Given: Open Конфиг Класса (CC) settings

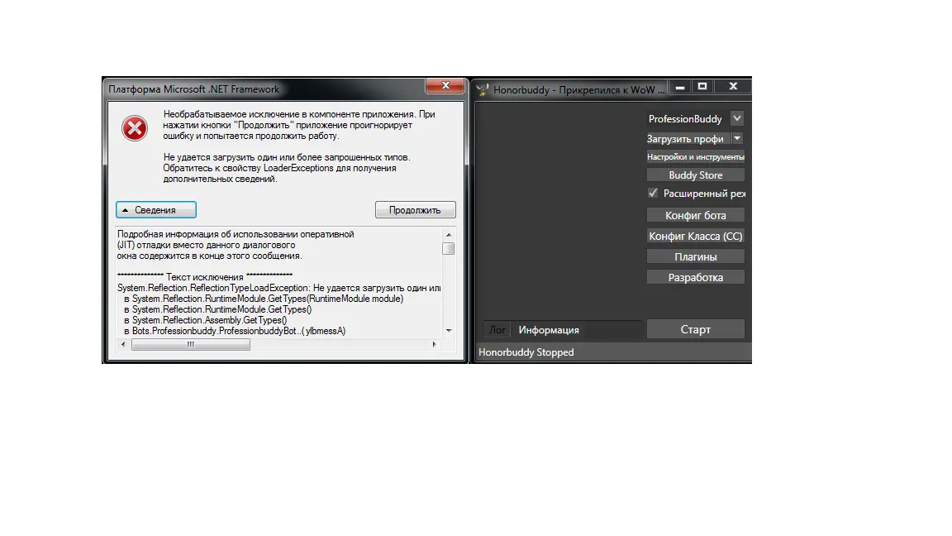Looking at the screenshot, I should 695,236.
